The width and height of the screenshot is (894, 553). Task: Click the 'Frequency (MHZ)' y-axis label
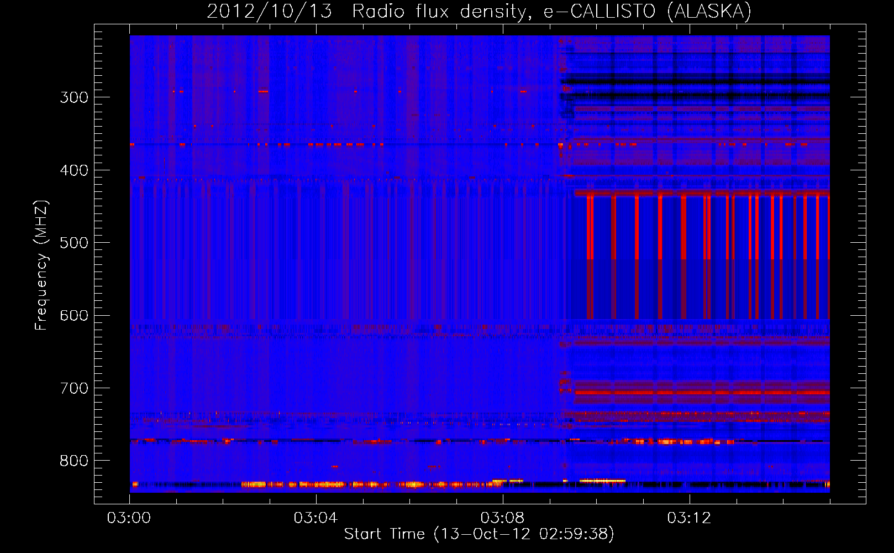[41, 265]
